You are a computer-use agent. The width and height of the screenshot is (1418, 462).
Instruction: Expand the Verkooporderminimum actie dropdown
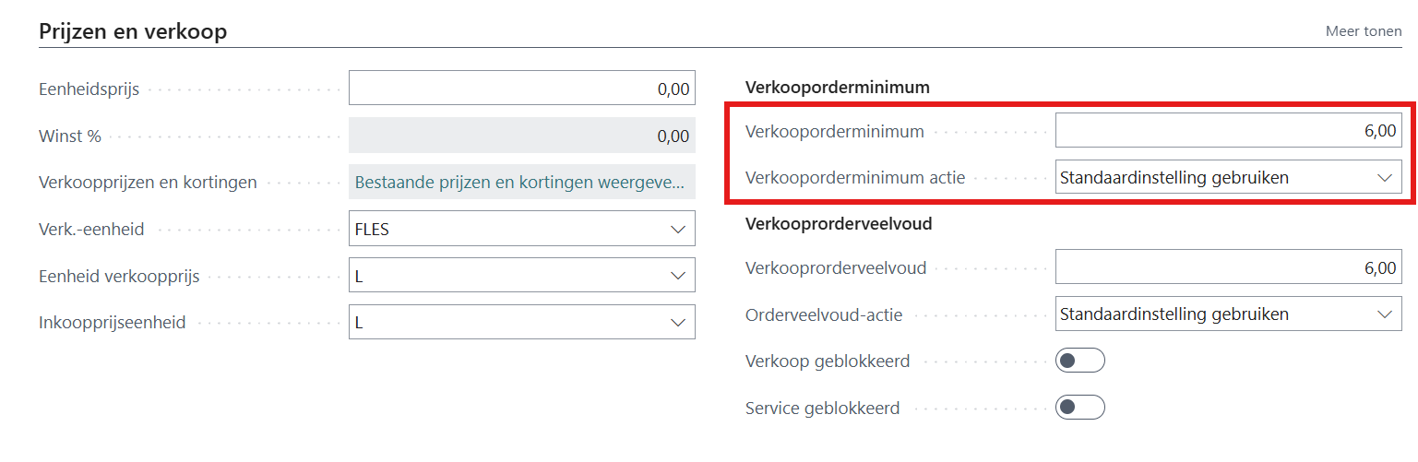(1384, 177)
